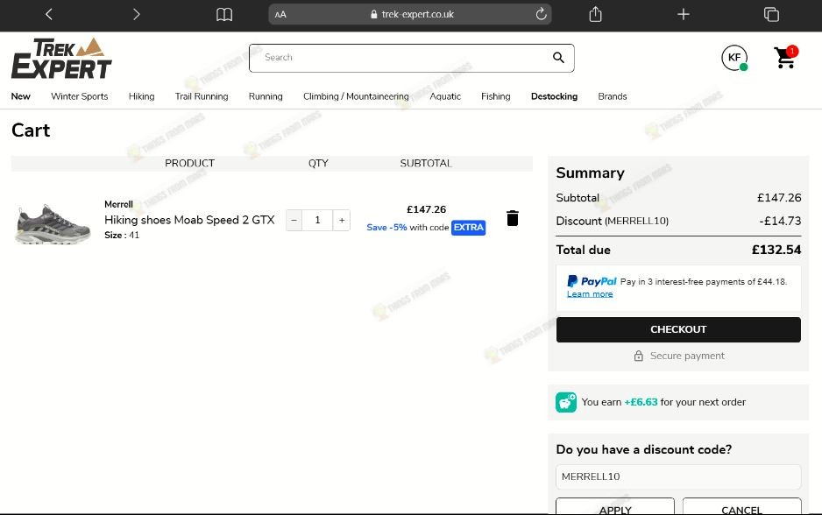Viewport: 822px width, 515px height.
Task: Open the Destocking category
Action: (x=554, y=96)
